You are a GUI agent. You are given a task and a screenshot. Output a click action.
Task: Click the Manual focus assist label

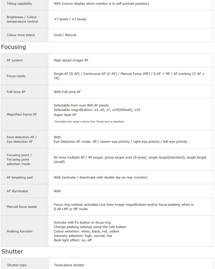click(22, 207)
